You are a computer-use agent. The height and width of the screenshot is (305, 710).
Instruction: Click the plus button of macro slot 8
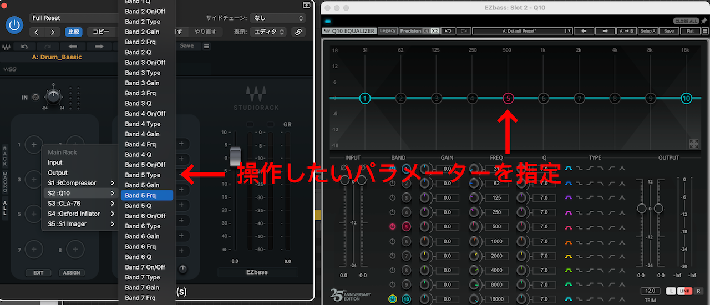[76, 250]
